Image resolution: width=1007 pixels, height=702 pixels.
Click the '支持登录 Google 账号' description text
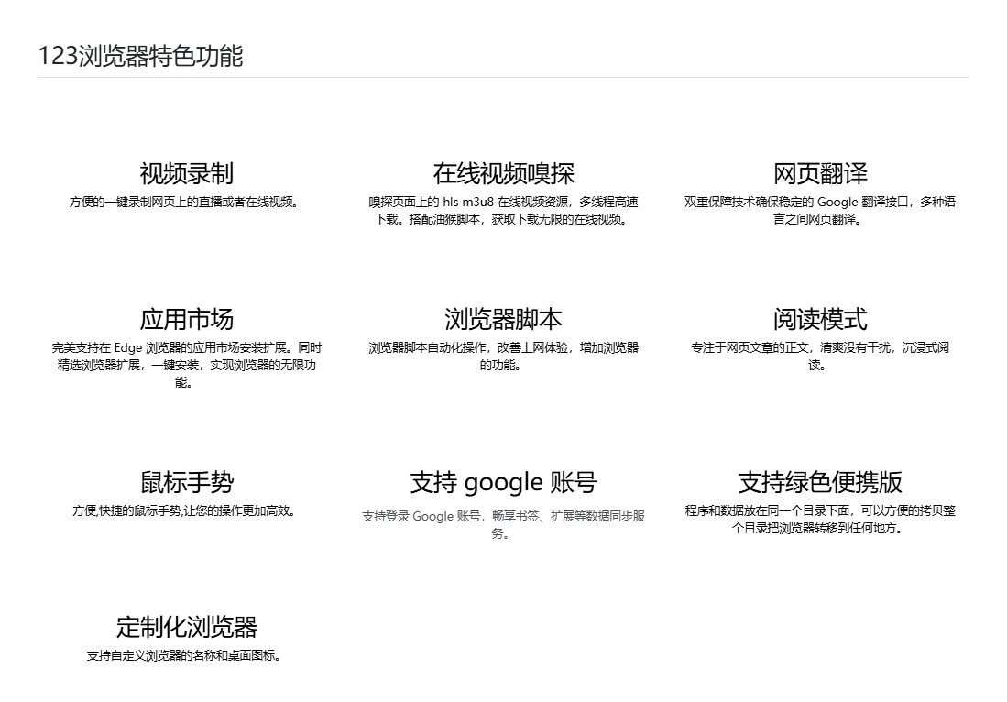pyautogui.click(x=503, y=525)
